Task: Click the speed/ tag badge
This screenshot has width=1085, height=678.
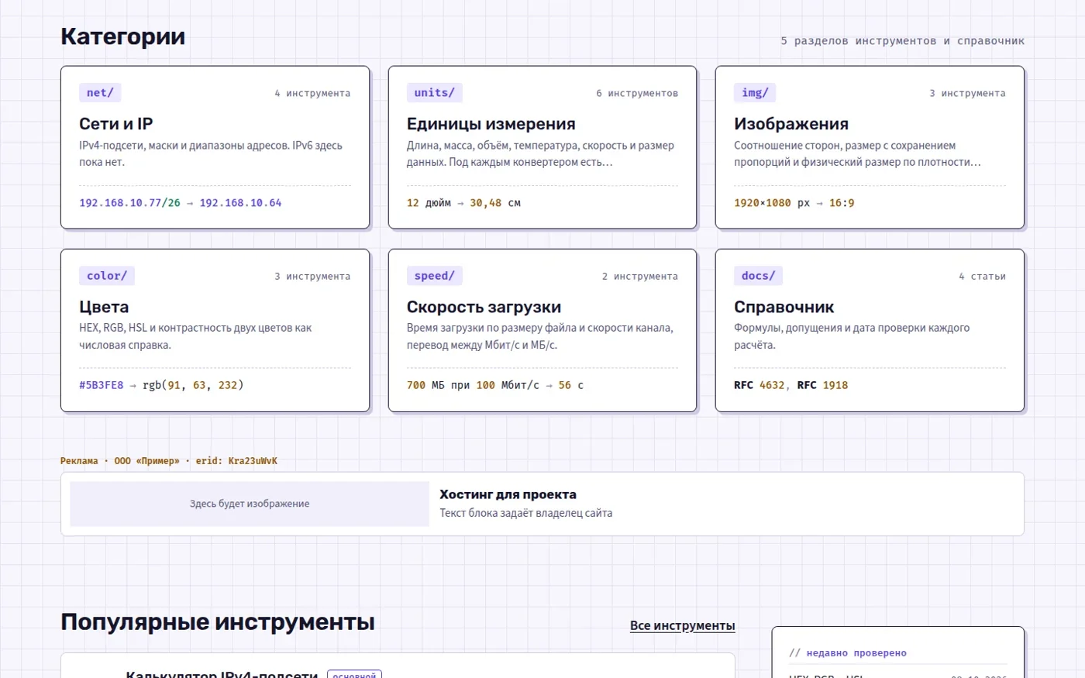Action: tap(434, 276)
